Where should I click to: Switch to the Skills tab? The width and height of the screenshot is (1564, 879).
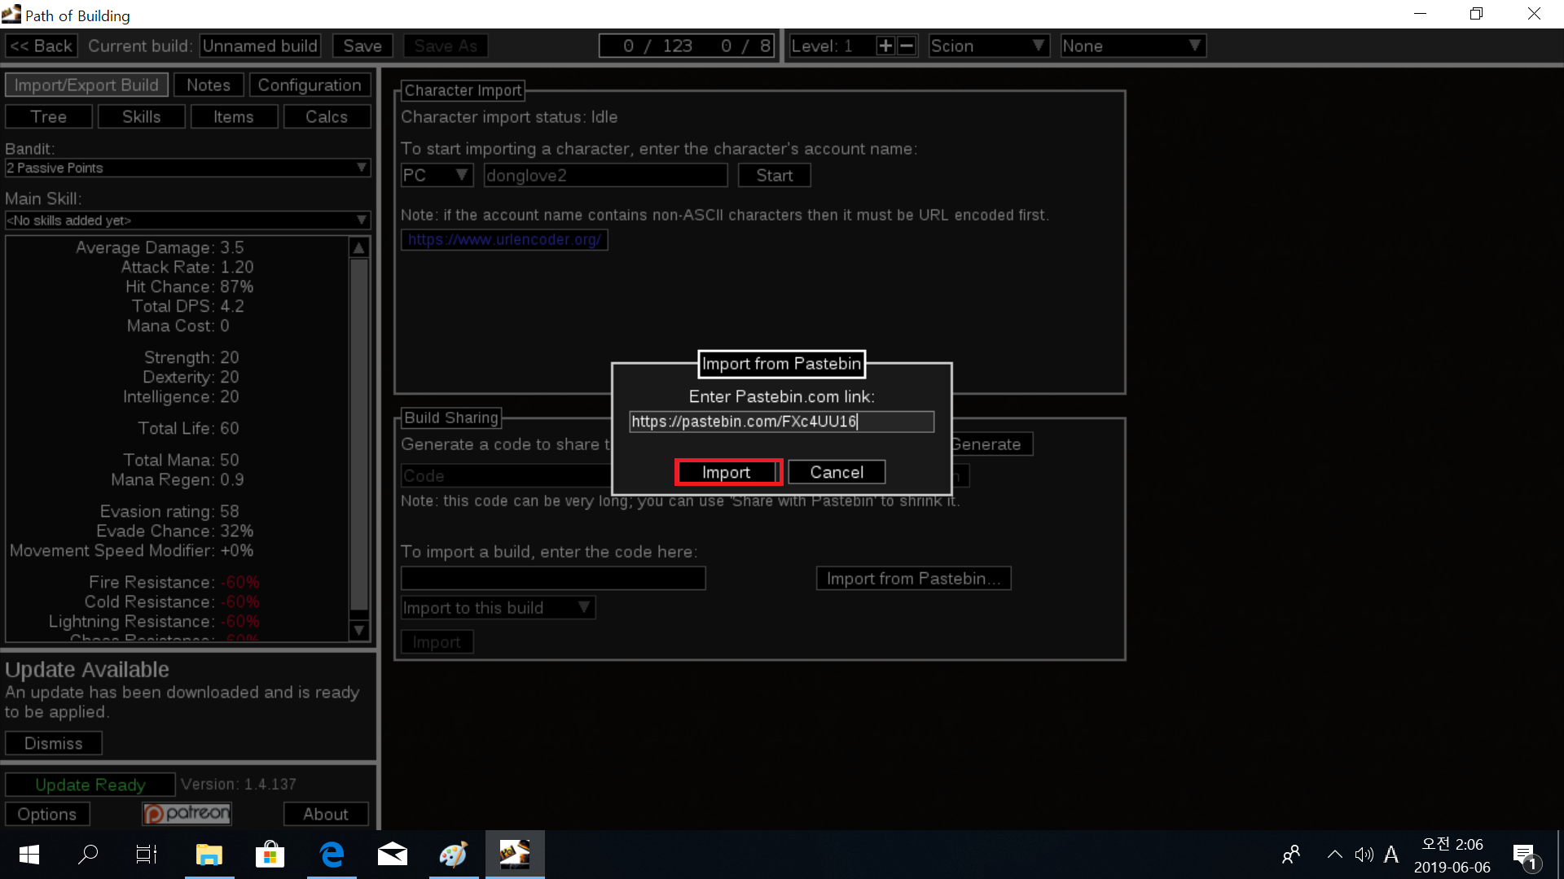point(142,117)
